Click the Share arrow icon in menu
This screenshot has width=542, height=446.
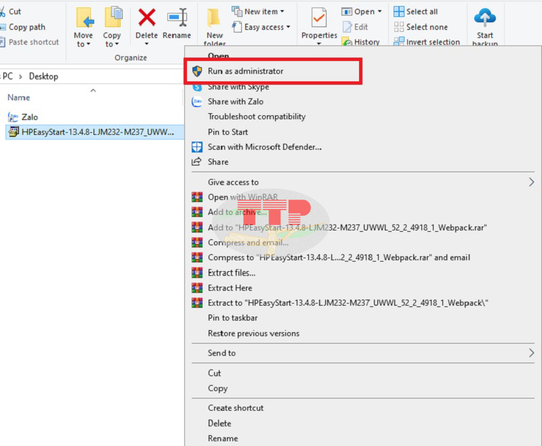tap(196, 161)
